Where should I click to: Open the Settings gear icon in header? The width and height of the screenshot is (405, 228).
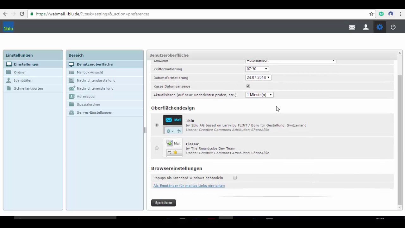tap(380, 27)
